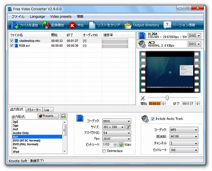Click the question mark version info icon

[167, 25]
